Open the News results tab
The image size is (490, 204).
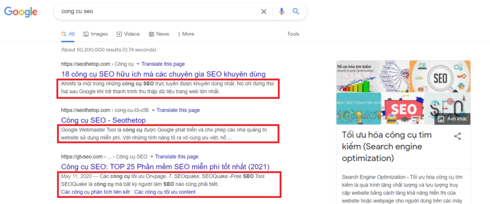[159, 34]
